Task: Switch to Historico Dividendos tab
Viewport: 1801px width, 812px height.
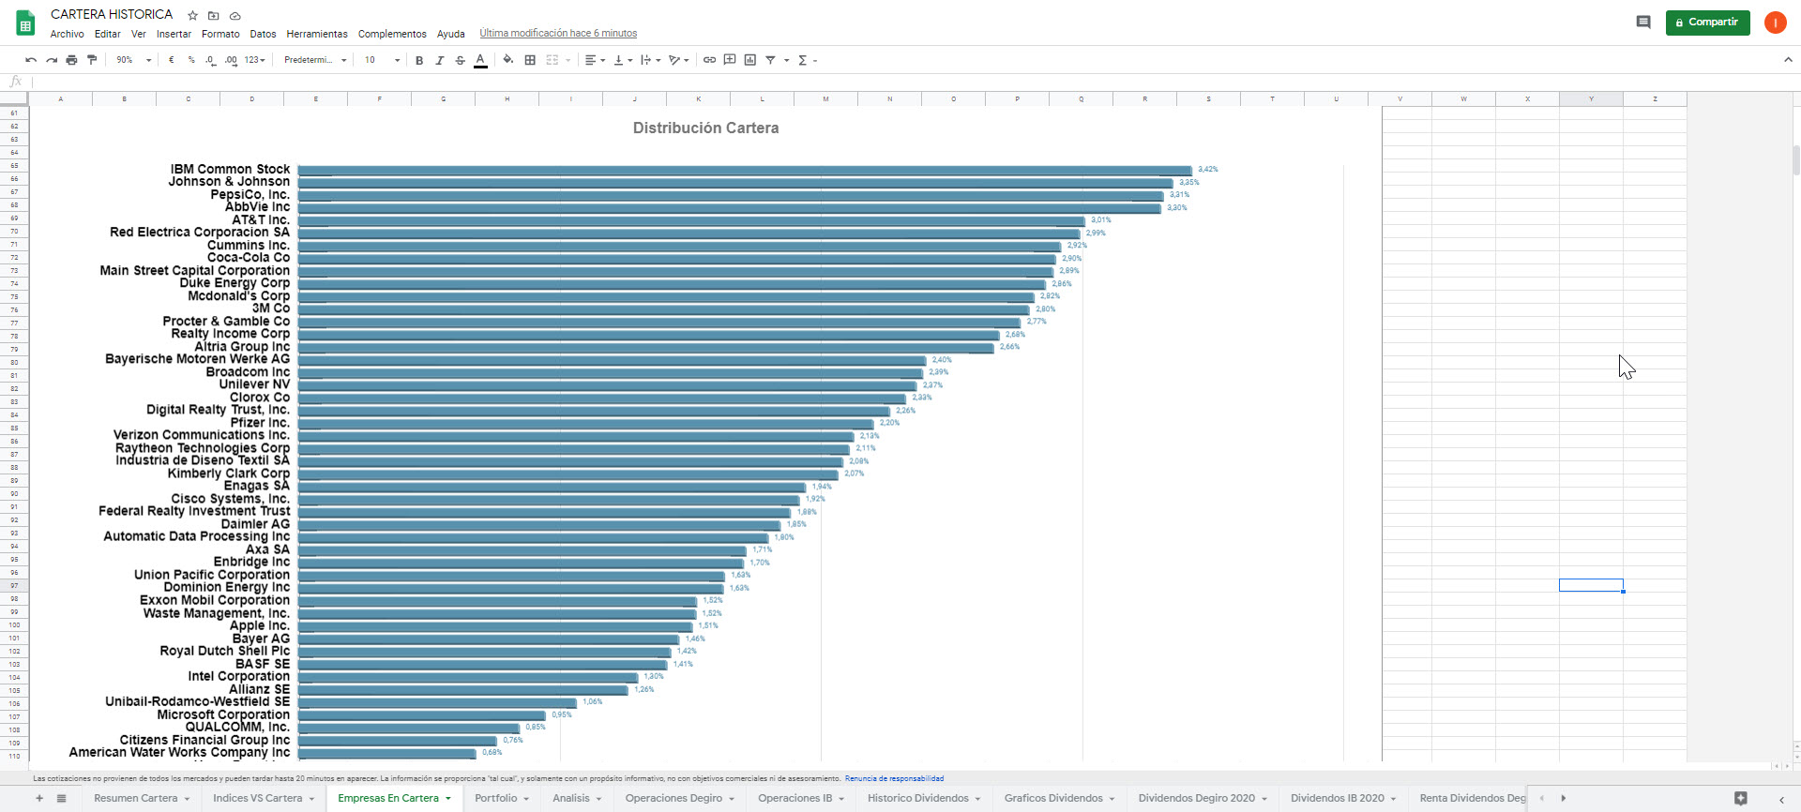Action: click(918, 798)
